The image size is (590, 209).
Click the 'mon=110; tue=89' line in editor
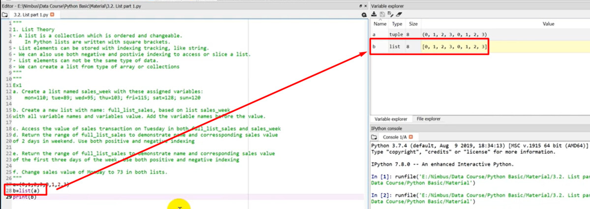tap(112, 97)
